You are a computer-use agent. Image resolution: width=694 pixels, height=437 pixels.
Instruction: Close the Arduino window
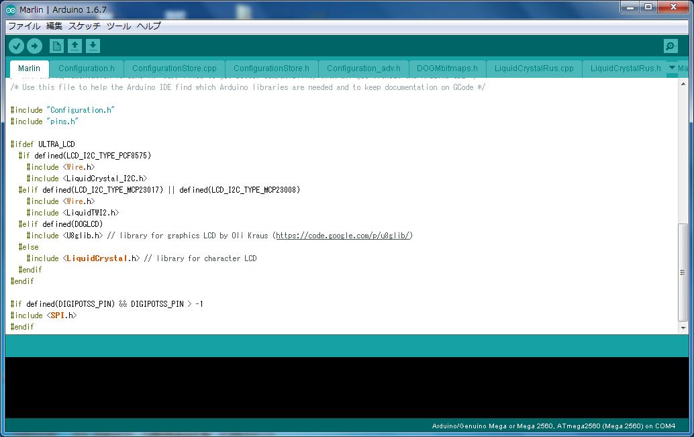[674, 7]
